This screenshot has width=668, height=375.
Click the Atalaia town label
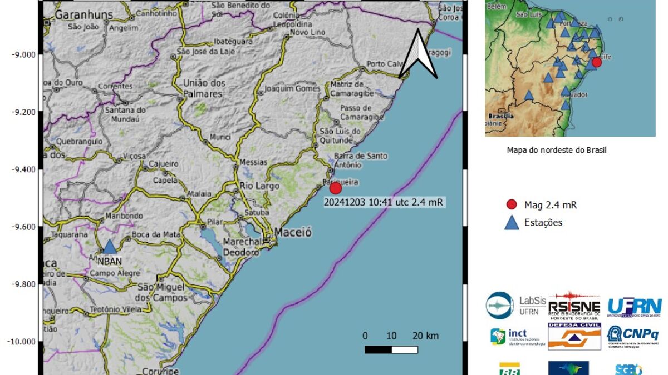199,194
